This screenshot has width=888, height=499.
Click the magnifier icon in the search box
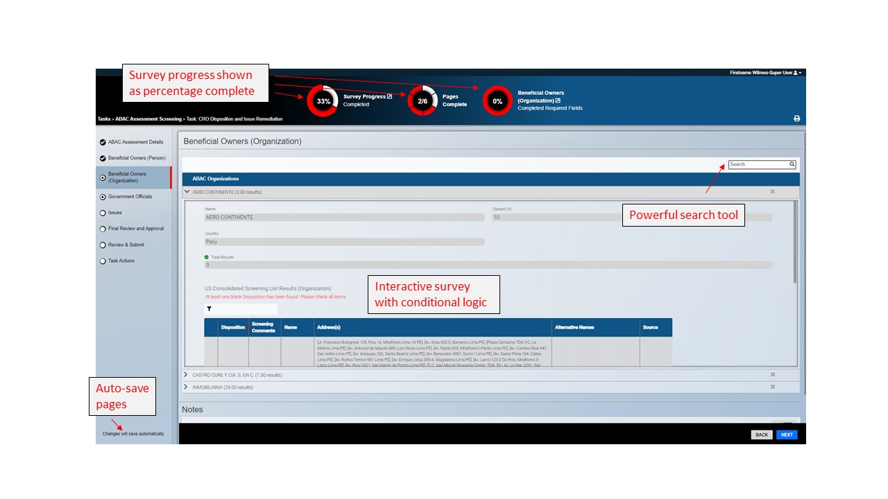pos(792,164)
